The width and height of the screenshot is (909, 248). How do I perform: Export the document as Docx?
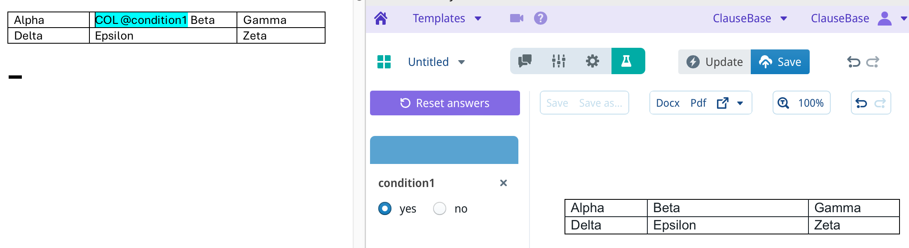(668, 103)
